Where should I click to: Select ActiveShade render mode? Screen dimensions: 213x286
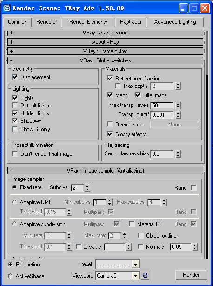pos(10,276)
